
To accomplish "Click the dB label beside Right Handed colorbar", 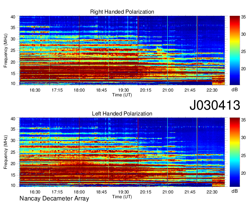I will pyautogui.click(x=235, y=90).
